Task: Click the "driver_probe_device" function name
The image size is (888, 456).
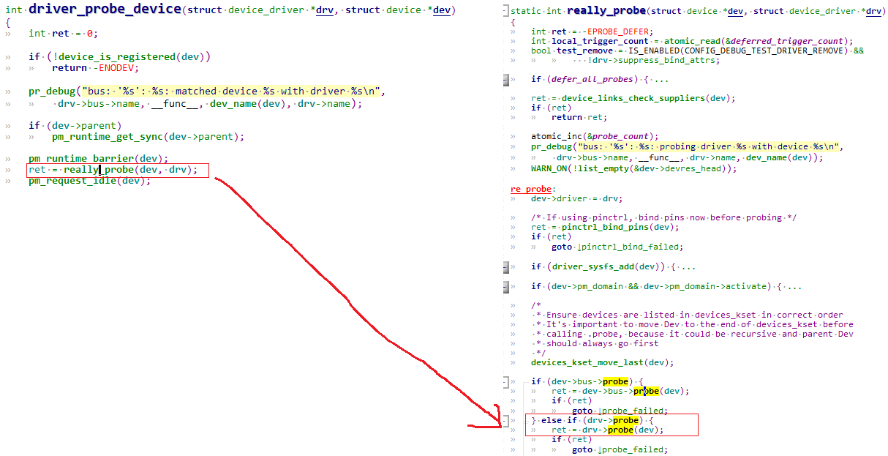Action: point(105,10)
